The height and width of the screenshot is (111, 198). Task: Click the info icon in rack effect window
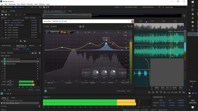click(x=131, y=27)
